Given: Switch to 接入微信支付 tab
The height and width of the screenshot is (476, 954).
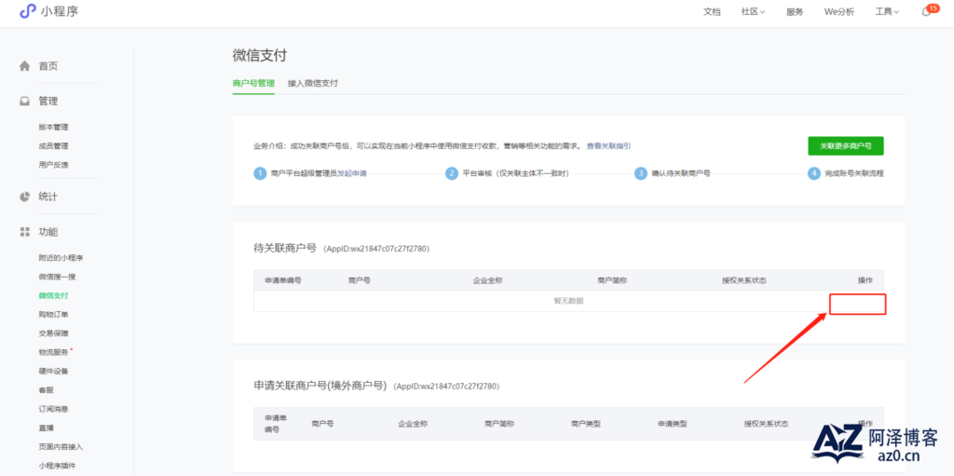Looking at the screenshot, I should (x=313, y=84).
